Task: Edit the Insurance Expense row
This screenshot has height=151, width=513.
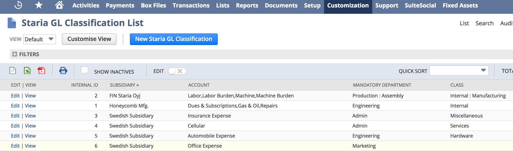Action: click(x=15, y=116)
